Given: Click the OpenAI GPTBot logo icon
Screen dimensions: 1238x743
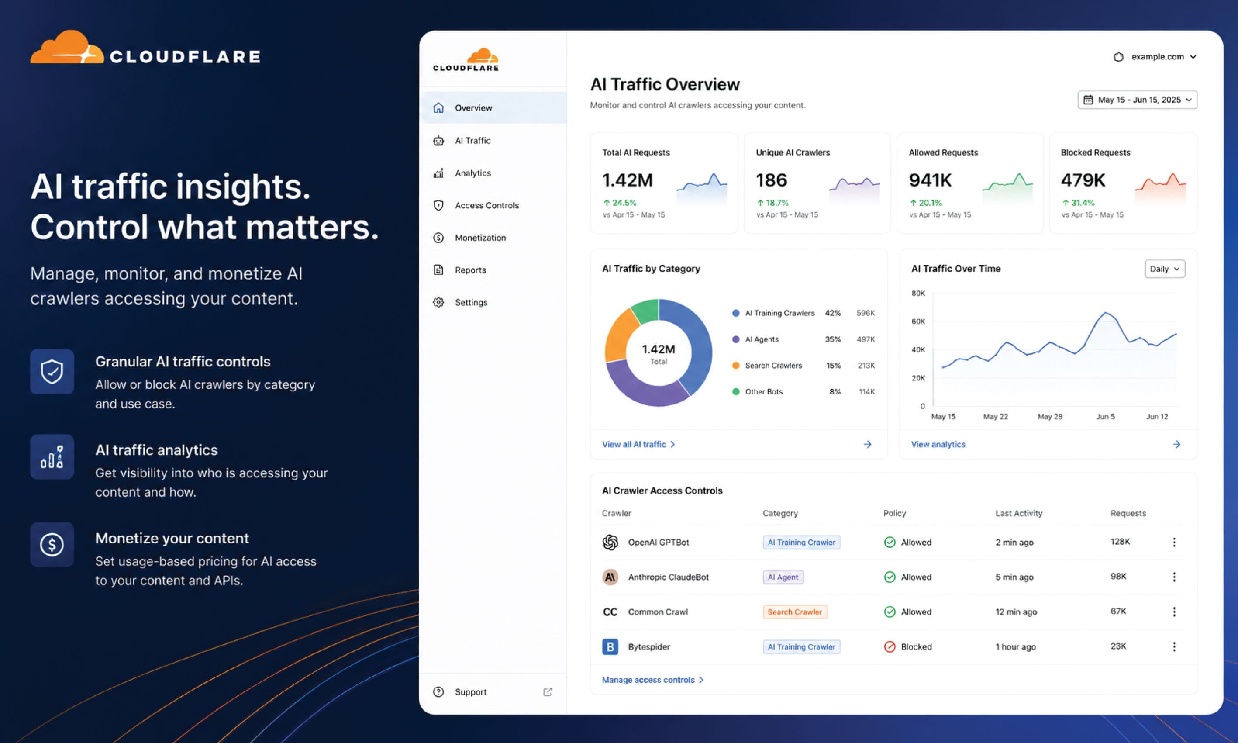Looking at the screenshot, I should click(x=610, y=542).
